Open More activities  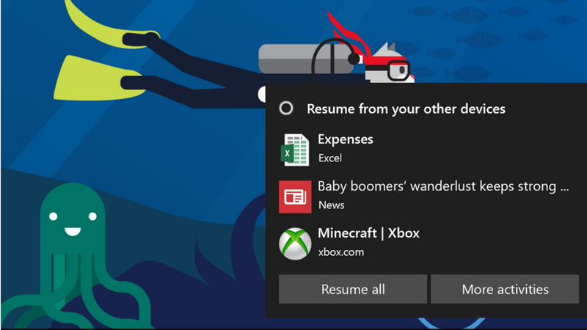[x=505, y=289]
